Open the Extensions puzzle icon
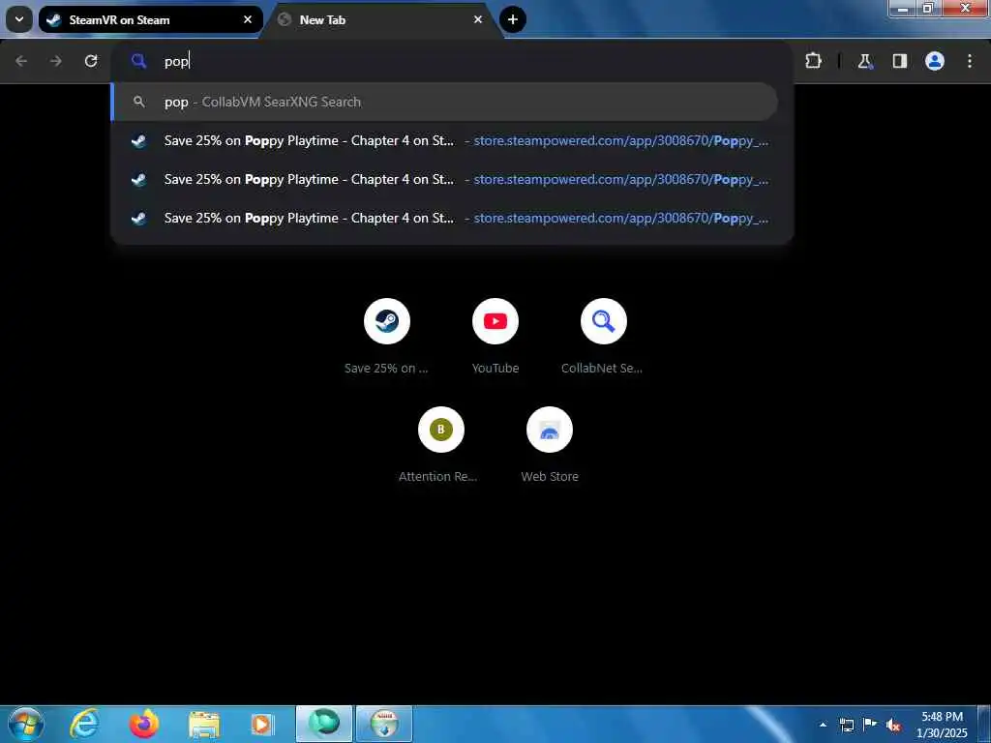This screenshot has width=991, height=743. pyautogui.click(x=813, y=61)
